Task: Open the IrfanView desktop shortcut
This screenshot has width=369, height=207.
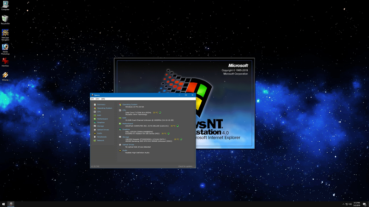Action: [x=5, y=62]
